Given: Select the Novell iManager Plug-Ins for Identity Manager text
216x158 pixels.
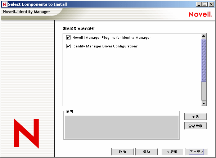Looking at the screenshot, I should (x=112, y=38).
